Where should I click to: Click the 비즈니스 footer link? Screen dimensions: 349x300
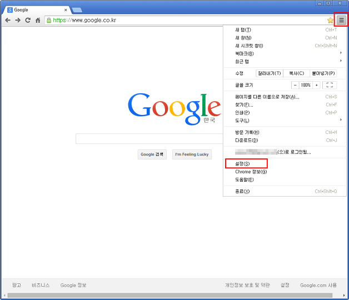41,285
